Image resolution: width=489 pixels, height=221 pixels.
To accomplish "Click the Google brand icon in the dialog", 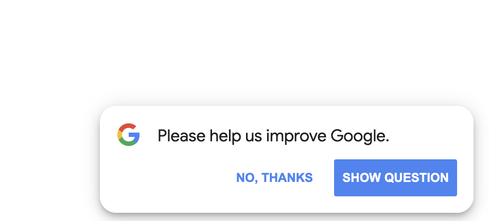I will click(129, 135).
